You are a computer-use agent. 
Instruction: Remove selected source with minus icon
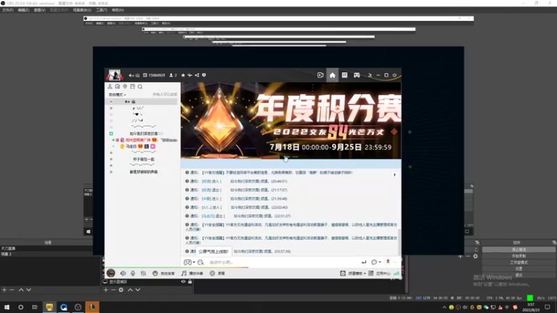click(x=113, y=290)
